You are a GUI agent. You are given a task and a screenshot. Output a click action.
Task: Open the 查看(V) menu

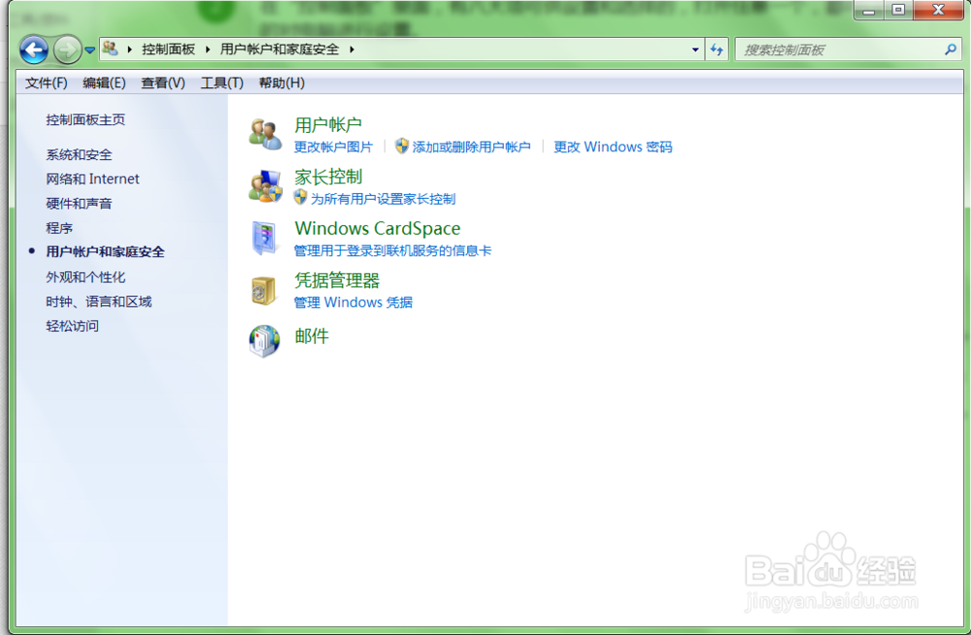pyautogui.click(x=163, y=83)
